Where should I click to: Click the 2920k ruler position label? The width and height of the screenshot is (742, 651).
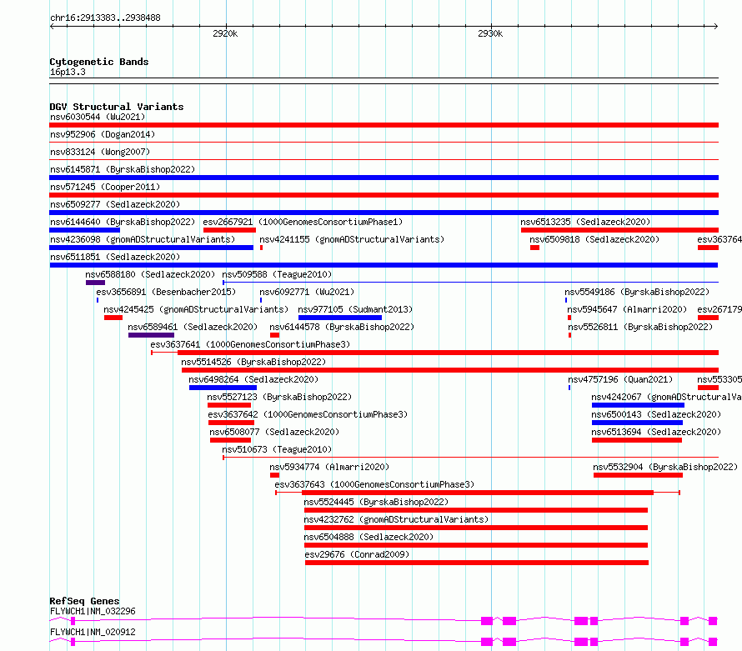pyautogui.click(x=225, y=33)
